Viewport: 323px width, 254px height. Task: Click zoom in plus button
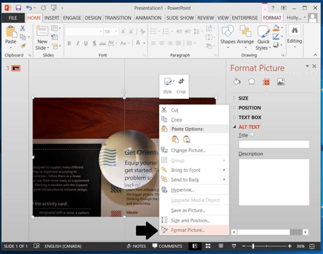pos(289,246)
